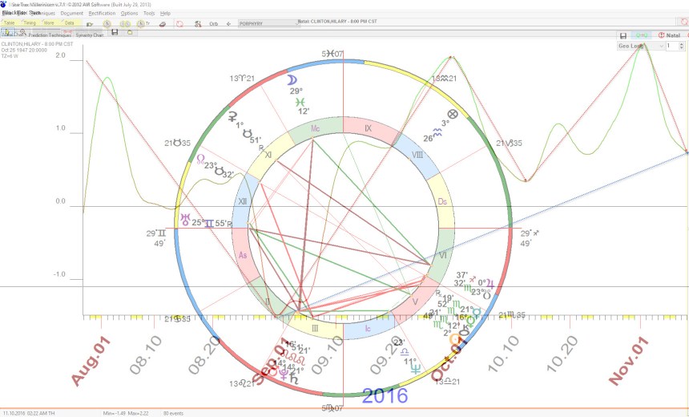Switch to the Table yellow tab

[10, 23]
